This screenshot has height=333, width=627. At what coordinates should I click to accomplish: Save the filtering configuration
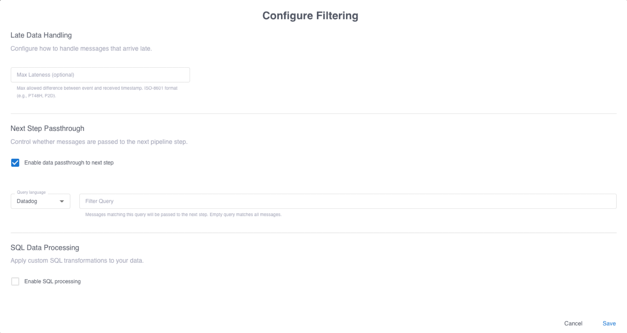point(609,323)
